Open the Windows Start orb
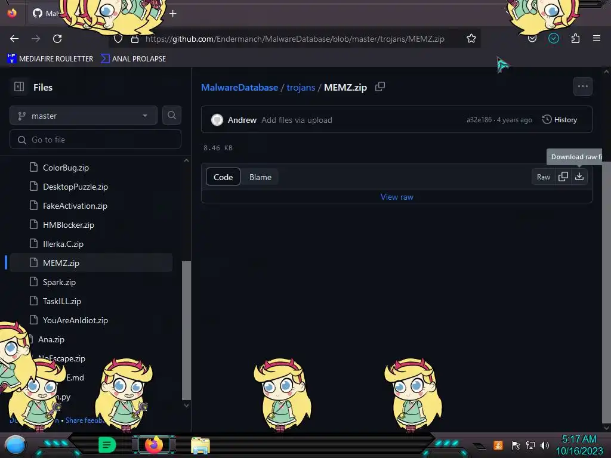Viewport: 611px width, 458px height. (x=16, y=445)
